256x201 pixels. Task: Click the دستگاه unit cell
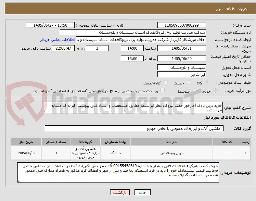[115, 153]
